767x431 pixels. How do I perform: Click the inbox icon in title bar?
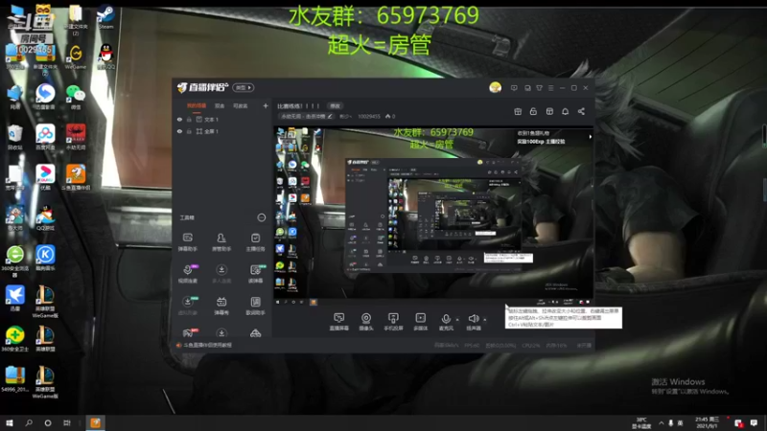pos(527,88)
